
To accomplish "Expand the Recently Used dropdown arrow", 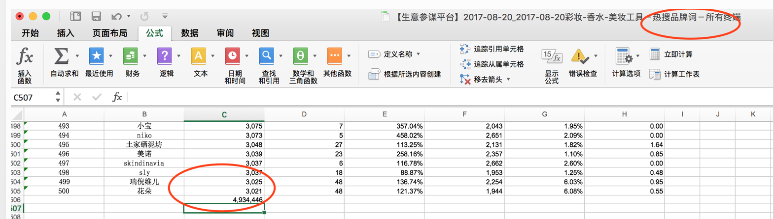I will (110, 56).
